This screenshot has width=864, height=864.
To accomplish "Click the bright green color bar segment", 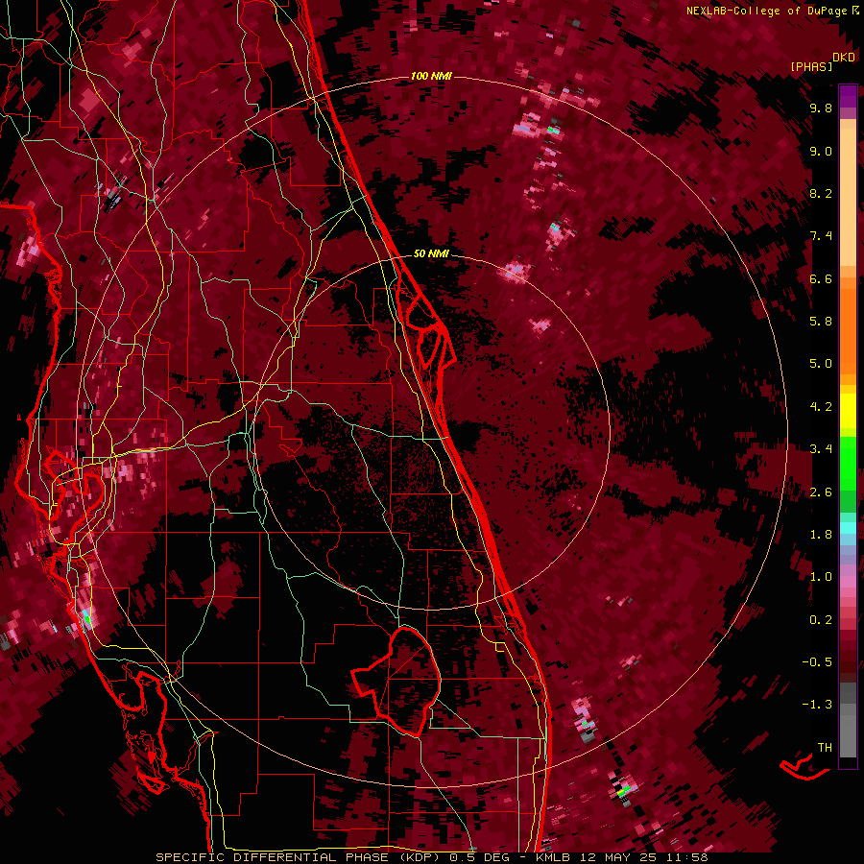I will pyautogui.click(x=848, y=464).
